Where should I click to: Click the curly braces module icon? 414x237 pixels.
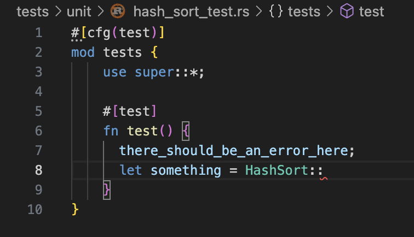click(x=276, y=11)
